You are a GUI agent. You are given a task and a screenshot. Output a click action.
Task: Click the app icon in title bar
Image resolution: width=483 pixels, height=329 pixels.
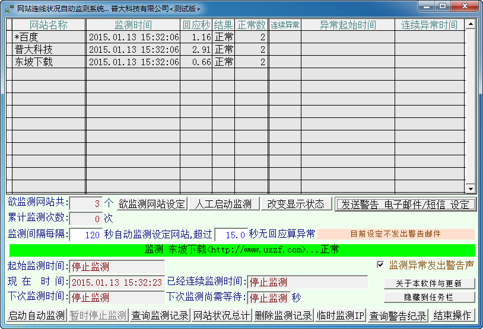(x=9, y=9)
